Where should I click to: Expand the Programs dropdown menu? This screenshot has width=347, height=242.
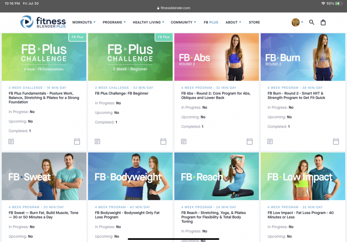click(x=114, y=23)
